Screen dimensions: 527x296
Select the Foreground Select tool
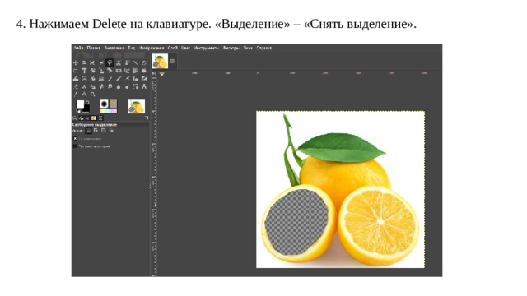(x=128, y=62)
